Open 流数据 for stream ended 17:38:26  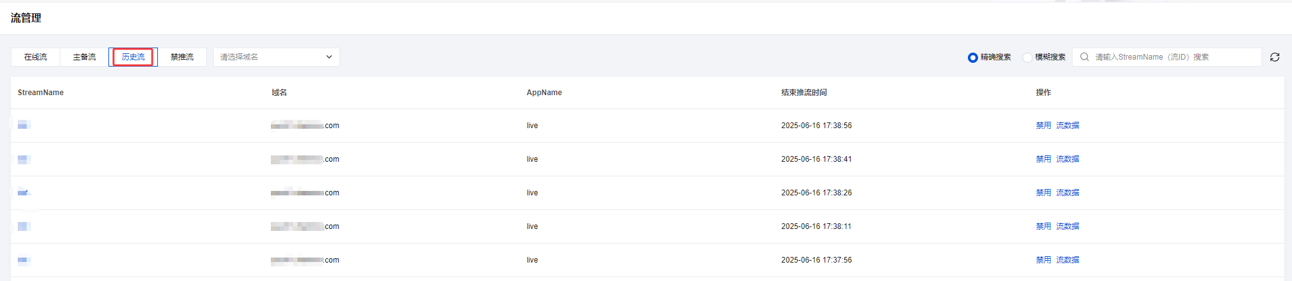click(1067, 193)
